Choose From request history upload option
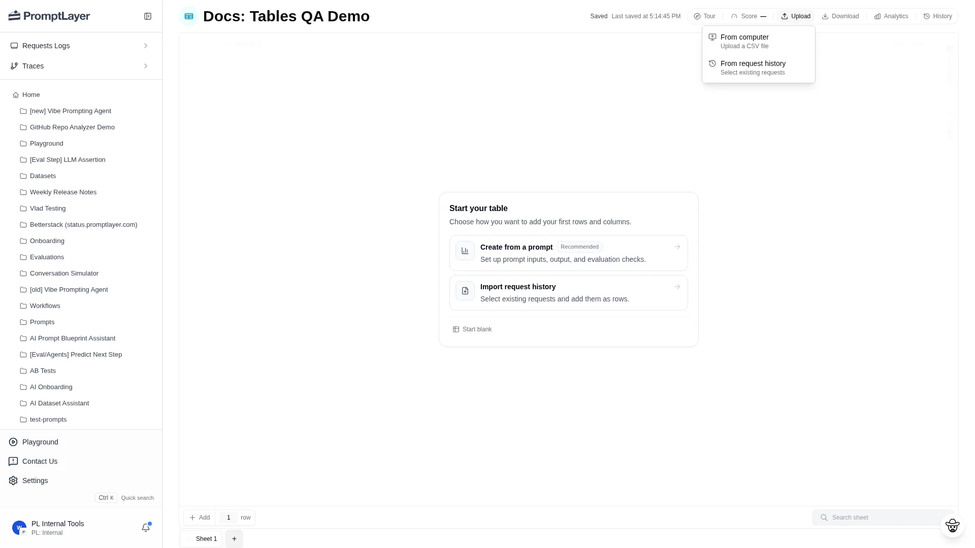The image size is (975, 548). 759,67
